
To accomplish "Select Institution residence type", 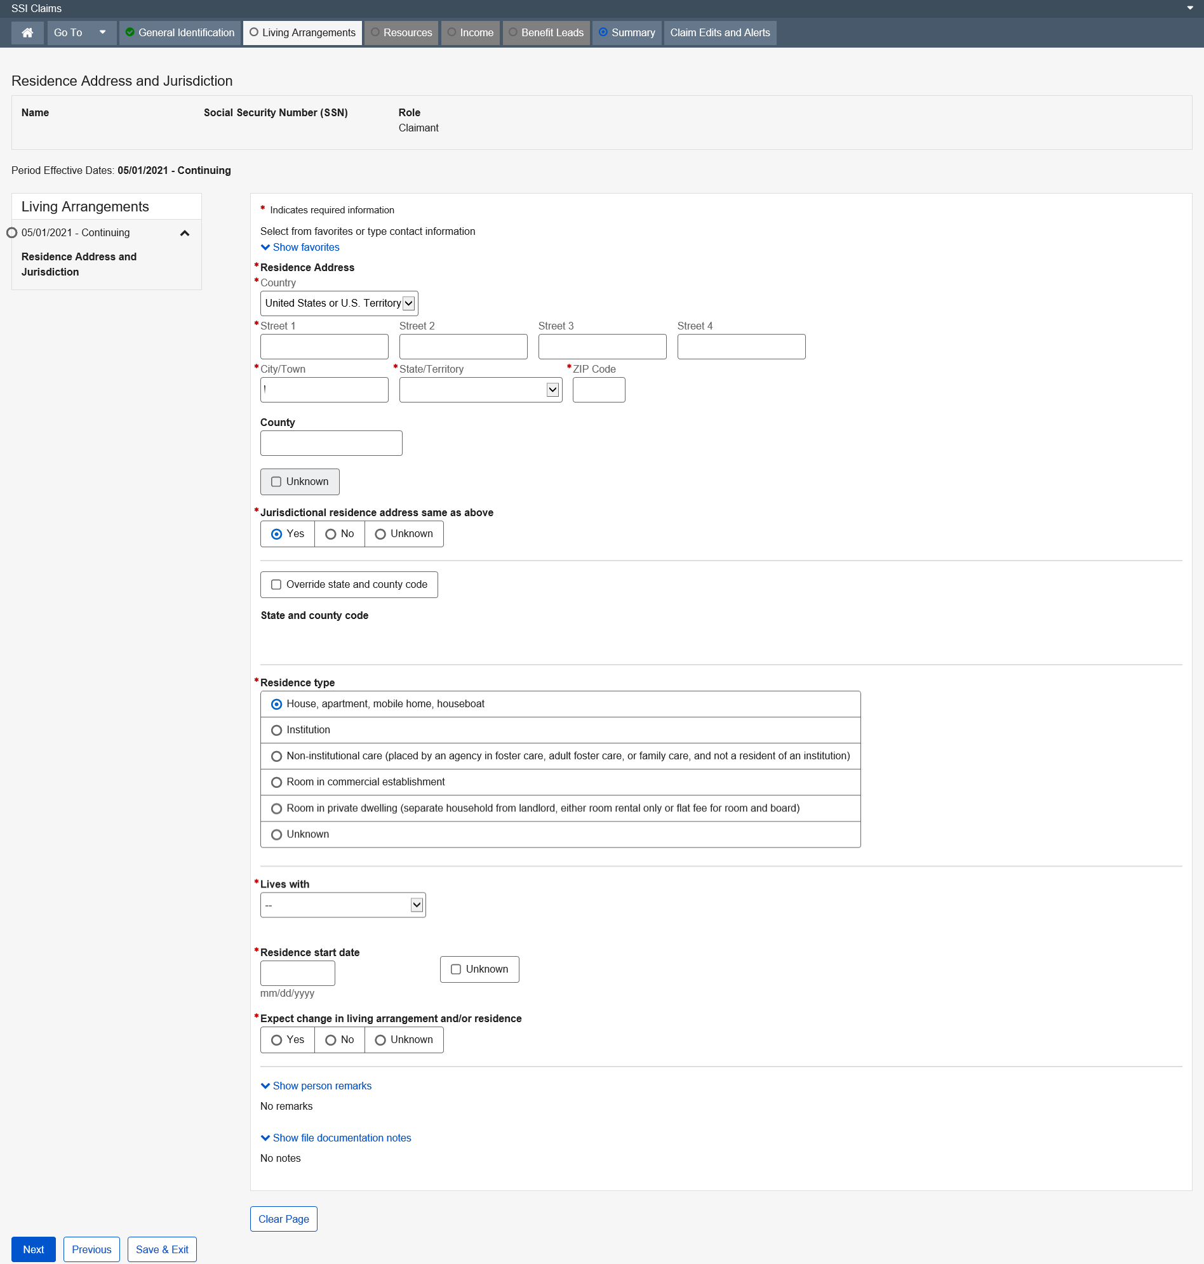I will [277, 730].
